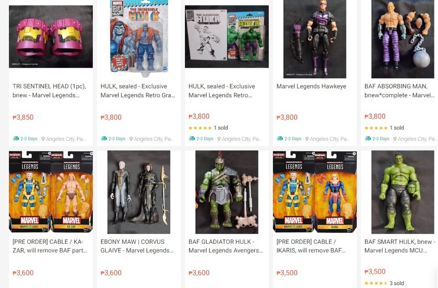Click the 'Marvel Legends Hawkeye' title
Image resolution: width=438 pixels, height=288 pixels.
[311, 86]
